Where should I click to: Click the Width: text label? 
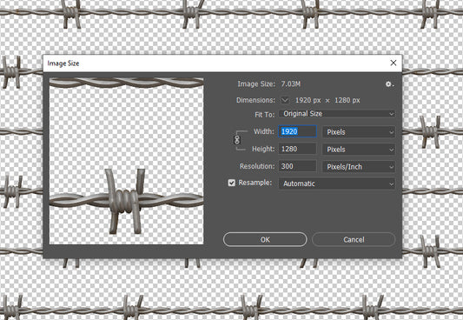click(x=264, y=131)
